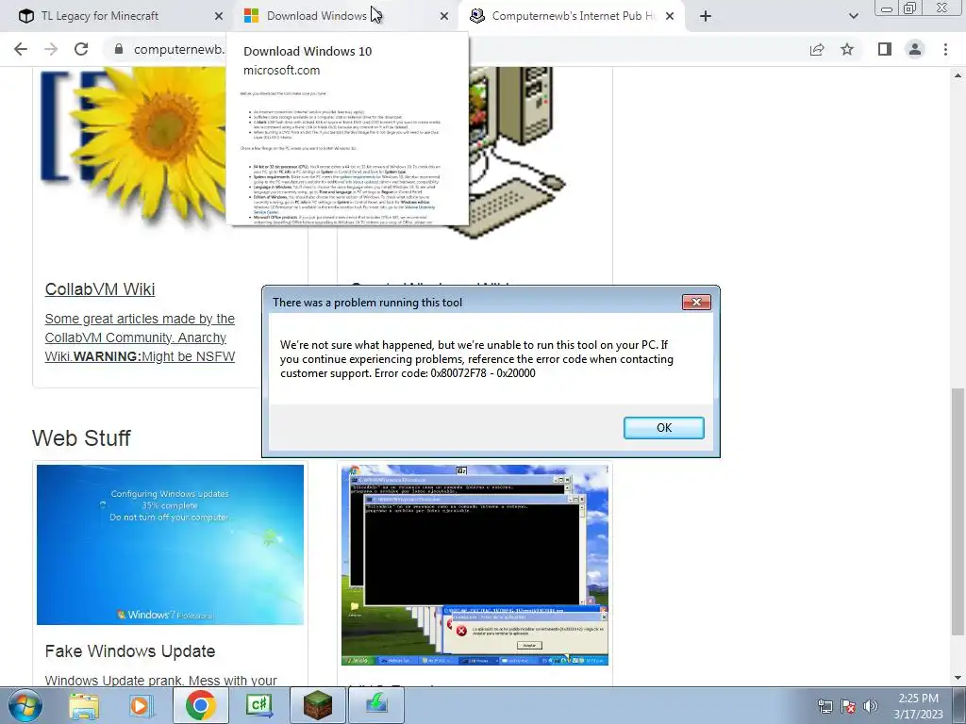Open 'Some great articles' description link

coord(140,337)
